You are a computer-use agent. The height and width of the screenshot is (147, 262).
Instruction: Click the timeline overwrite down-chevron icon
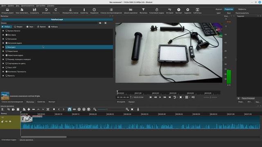click(43, 109)
